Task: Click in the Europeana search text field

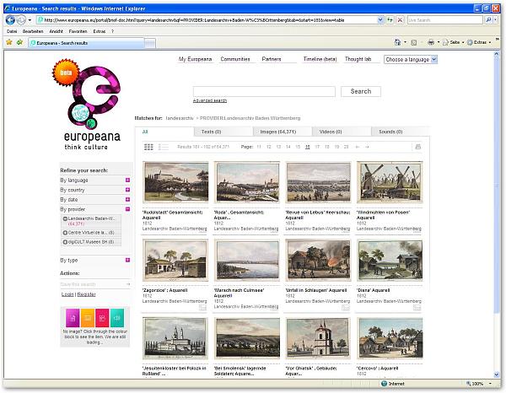Action: tap(264, 91)
